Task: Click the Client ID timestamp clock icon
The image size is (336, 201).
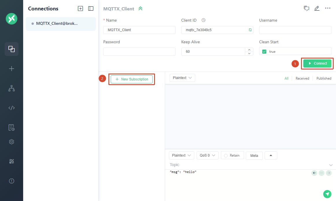Action: (x=204, y=20)
